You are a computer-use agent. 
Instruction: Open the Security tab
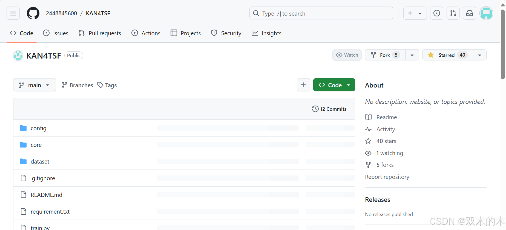tap(226, 33)
